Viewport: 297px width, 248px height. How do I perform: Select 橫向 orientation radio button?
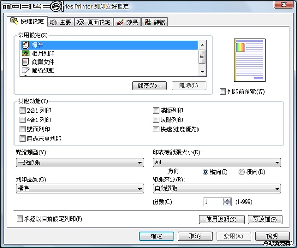[242, 172]
